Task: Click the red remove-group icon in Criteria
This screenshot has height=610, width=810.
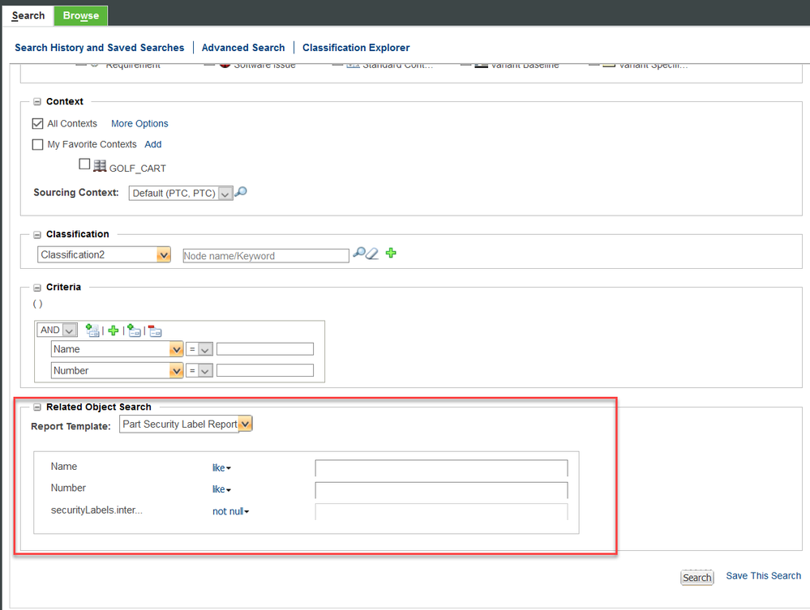Action: tap(155, 331)
